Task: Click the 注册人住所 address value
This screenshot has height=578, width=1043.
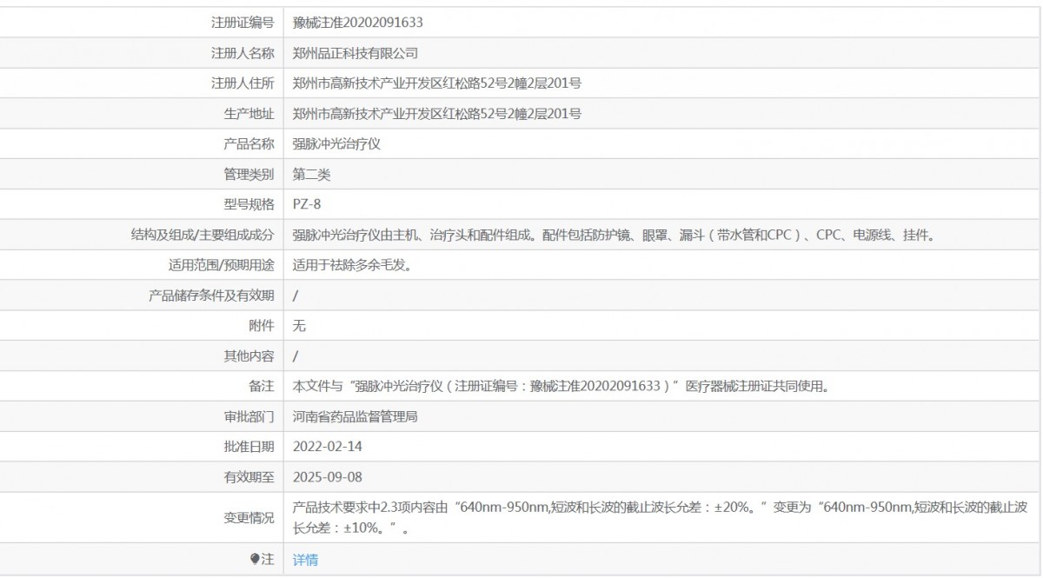Action: (x=437, y=83)
